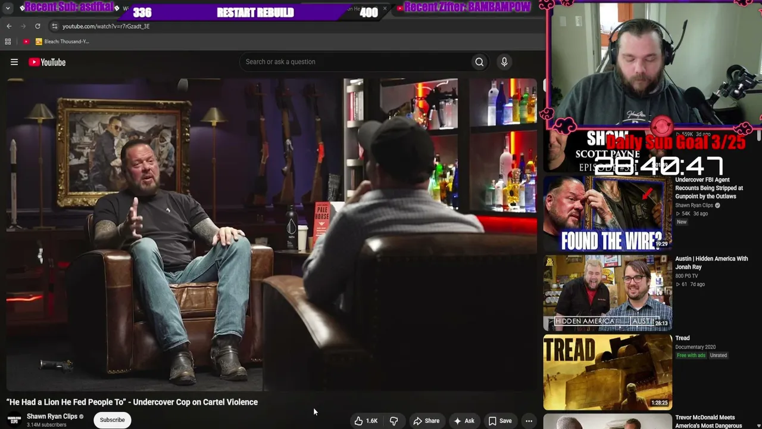Open the Tread title link in sidebar
Image resolution: width=762 pixels, height=429 pixels.
click(682, 338)
